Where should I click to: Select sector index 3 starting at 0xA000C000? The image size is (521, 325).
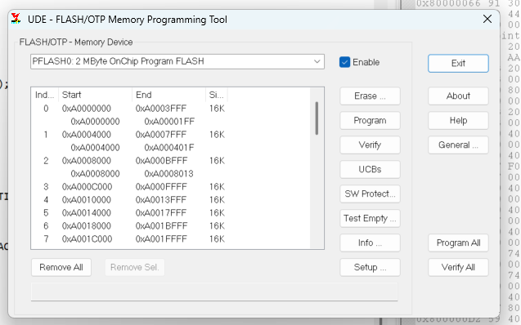point(170,187)
